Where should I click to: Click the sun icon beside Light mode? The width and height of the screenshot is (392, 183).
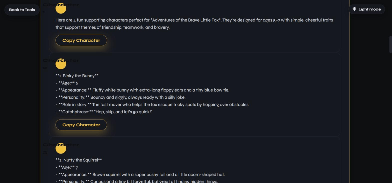[354, 9]
